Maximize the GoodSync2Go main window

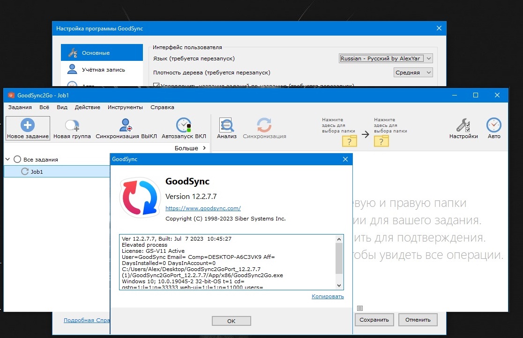pyautogui.click(x=476, y=95)
